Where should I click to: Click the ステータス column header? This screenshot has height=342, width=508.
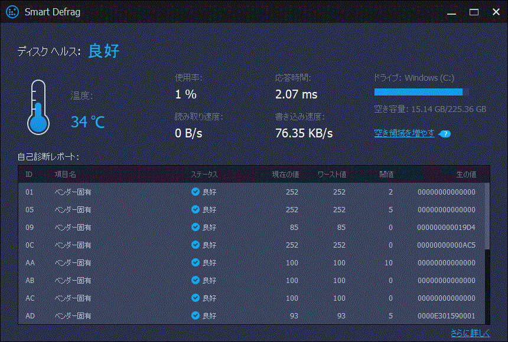[x=204, y=175]
